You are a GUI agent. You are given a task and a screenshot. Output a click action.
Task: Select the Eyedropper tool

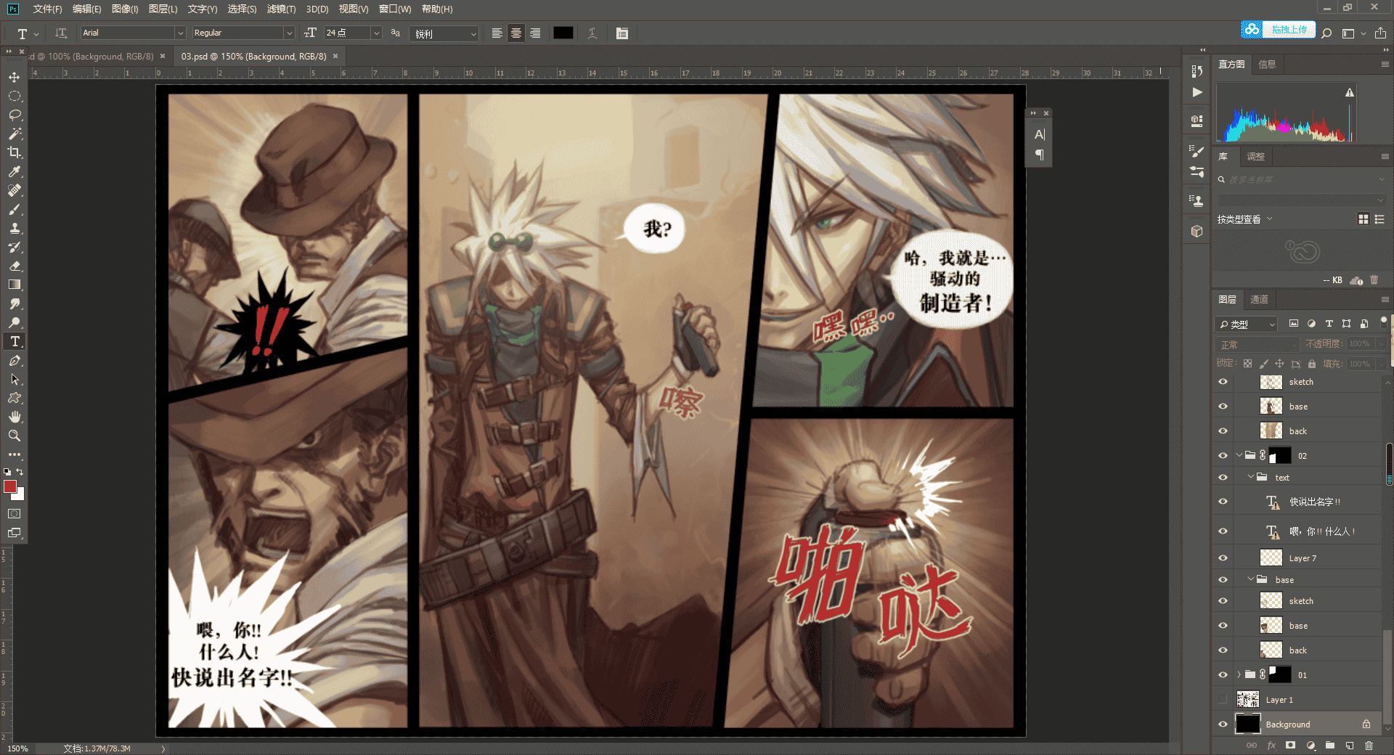[15, 171]
